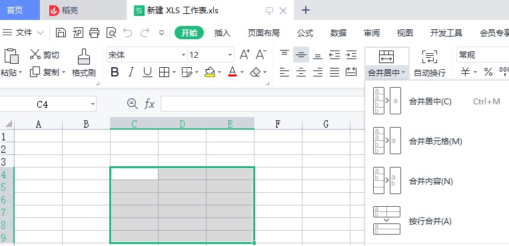This screenshot has width=509, height=246.
Task: Decrease font size with A- icon
Action: coord(261,55)
